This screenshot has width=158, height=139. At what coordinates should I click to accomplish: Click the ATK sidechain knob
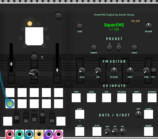(115, 131)
